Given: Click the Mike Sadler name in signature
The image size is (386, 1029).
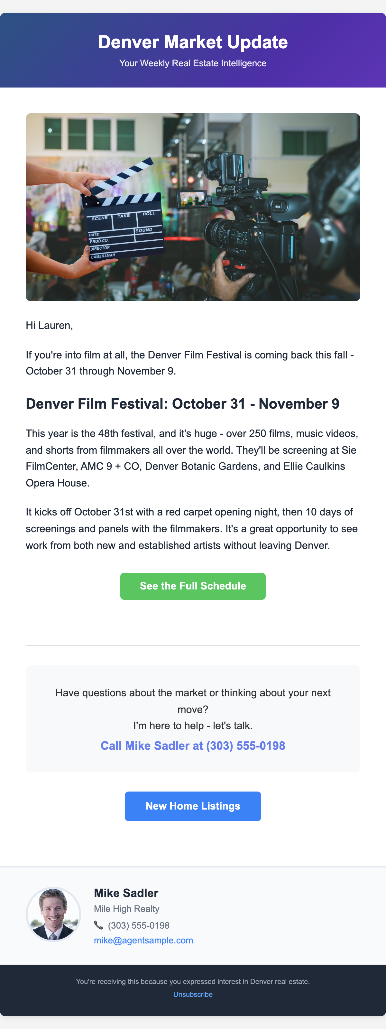Looking at the screenshot, I should click(x=126, y=893).
